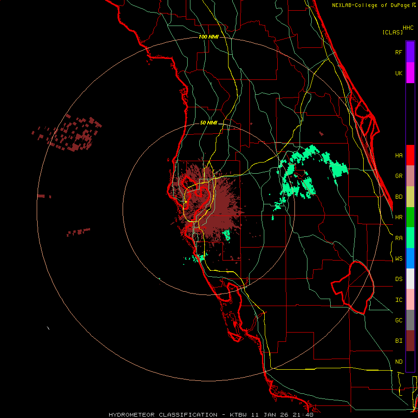Screen dimensions: 418x418
Task: Click the white DS legend color swatch
Action: coord(410,279)
